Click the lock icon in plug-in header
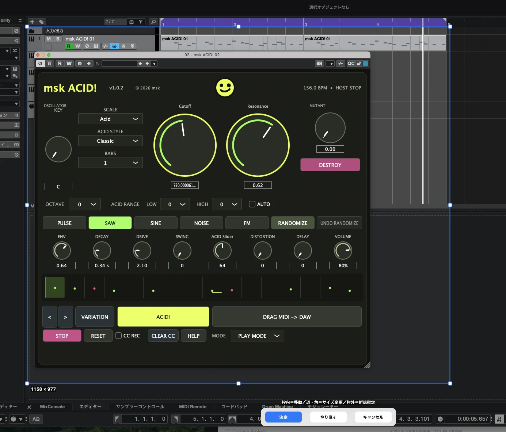 click(359, 64)
